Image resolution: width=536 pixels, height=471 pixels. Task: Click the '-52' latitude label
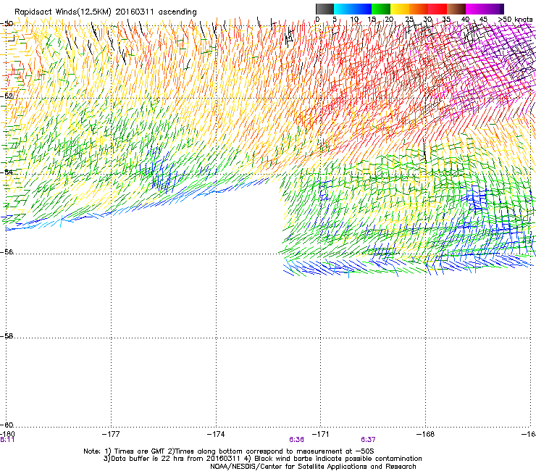click(x=7, y=96)
